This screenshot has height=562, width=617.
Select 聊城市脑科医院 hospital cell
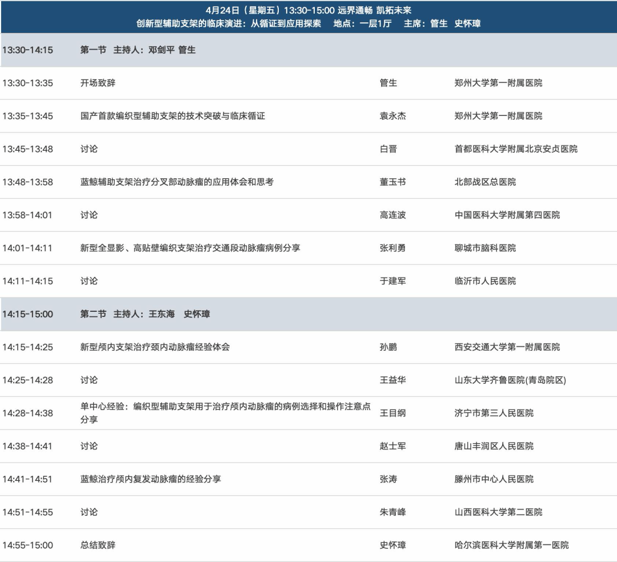[484, 248]
